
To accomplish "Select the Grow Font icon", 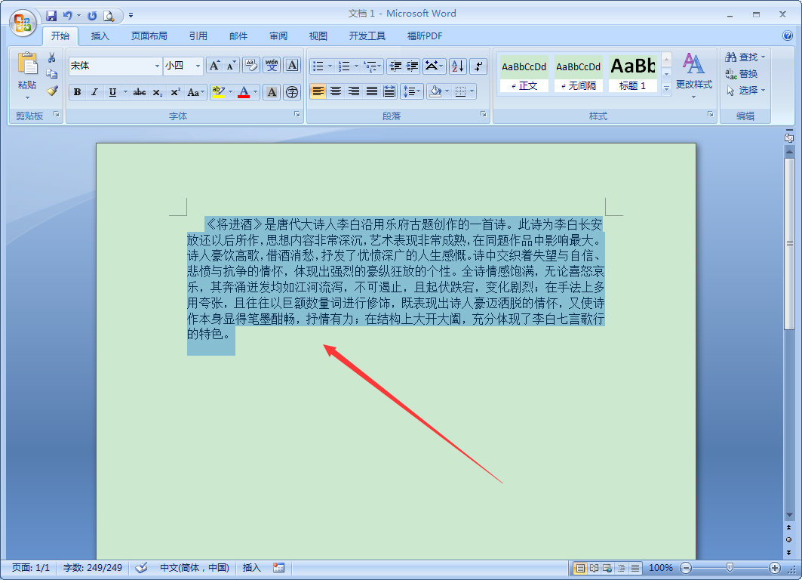I will click(x=214, y=64).
